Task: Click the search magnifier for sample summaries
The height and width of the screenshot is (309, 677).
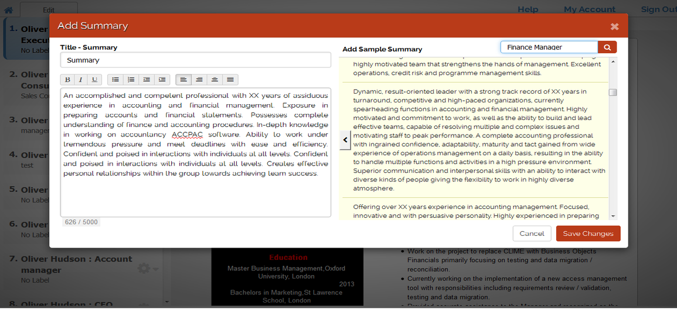Action: (x=607, y=47)
